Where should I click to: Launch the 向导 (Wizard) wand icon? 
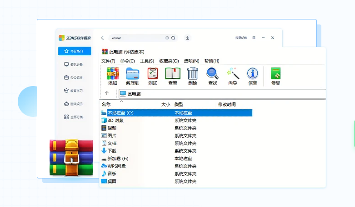pos(233,73)
